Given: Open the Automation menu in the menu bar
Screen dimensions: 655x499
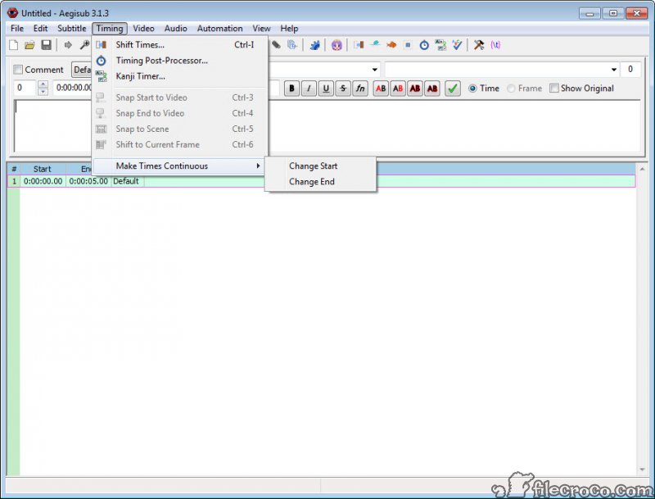Looking at the screenshot, I should (219, 29).
